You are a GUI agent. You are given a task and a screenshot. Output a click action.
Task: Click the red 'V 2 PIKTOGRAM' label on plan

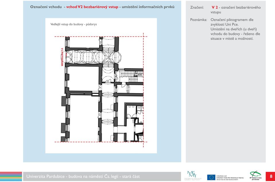(x=62, y=57)
